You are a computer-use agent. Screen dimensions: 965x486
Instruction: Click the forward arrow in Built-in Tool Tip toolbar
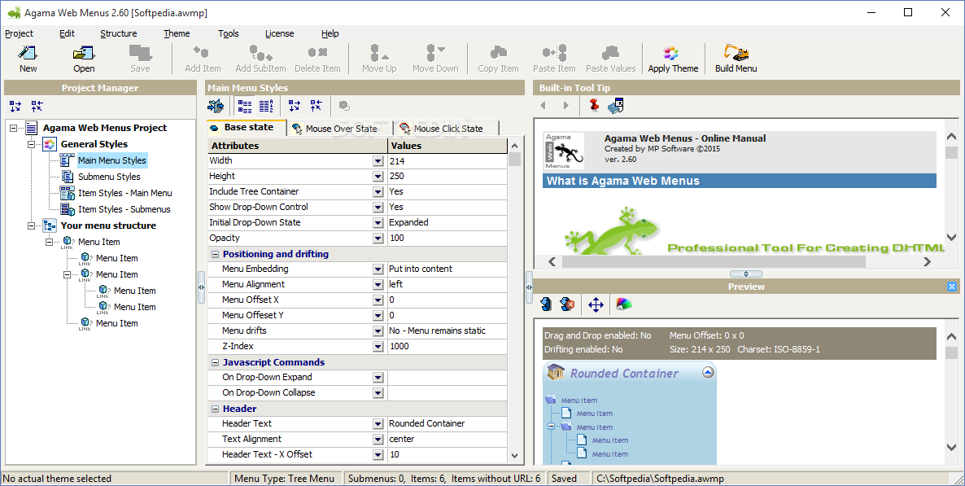tap(565, 105)
